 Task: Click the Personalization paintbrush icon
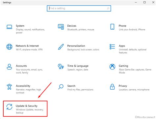pyautogui.click(x=61, y=47)
